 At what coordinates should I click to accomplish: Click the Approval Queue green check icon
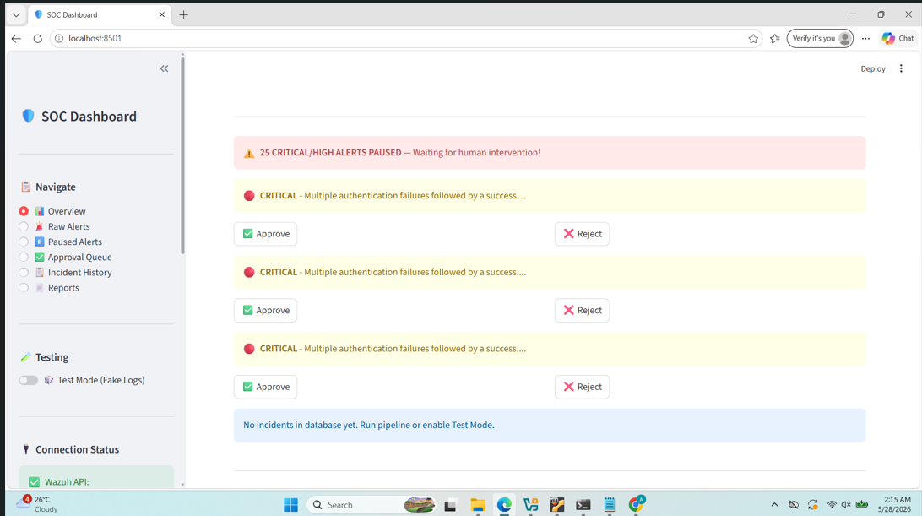(x=40, y=257)
